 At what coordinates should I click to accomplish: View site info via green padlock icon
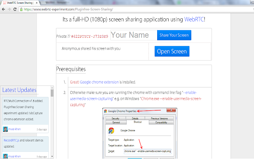[x=21, y=9]
